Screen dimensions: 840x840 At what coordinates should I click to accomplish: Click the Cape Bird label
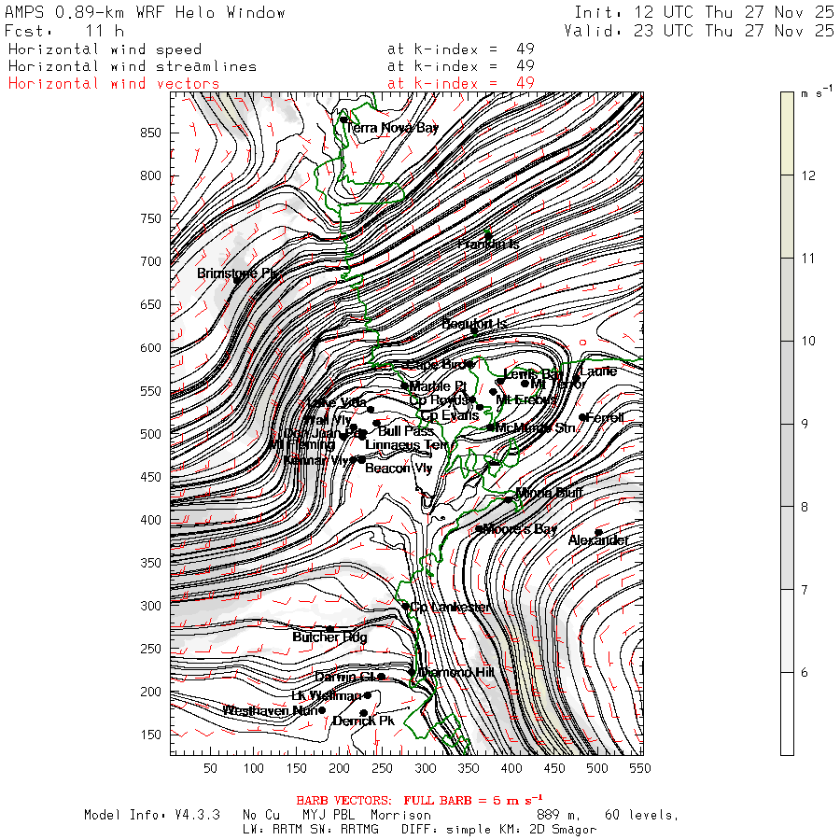437,365
